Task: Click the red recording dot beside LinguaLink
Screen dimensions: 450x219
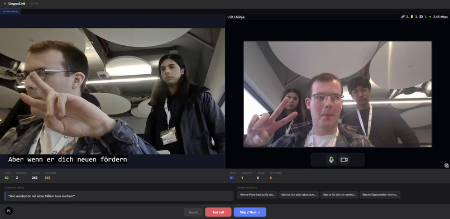Action: coord(5,3)
